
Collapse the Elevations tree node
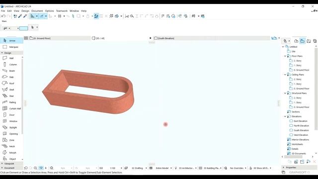pyautogui.click(x=285, y=116)
